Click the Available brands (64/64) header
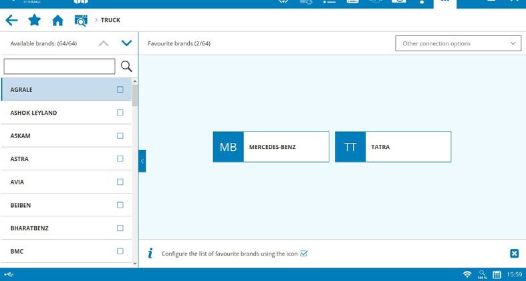Viewport: 526px width, 281px height. click(43, 43)
